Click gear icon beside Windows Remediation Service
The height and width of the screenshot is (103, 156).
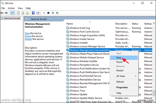(68, 80)
